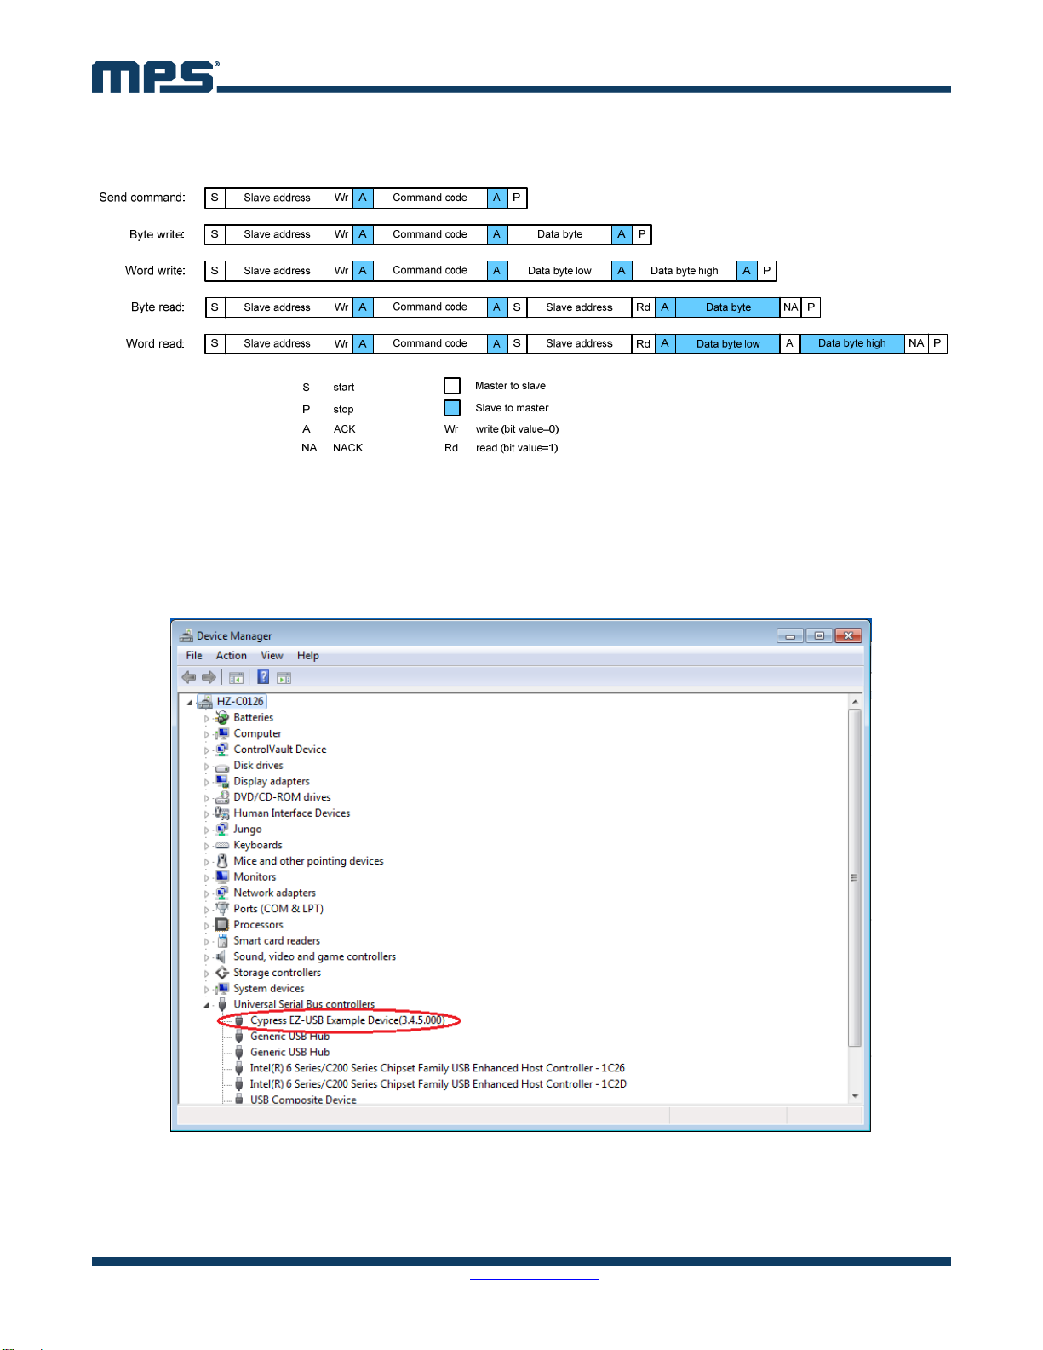Select the USB Enhanced Host Controller - 1C2D row

coord(438,1084)
